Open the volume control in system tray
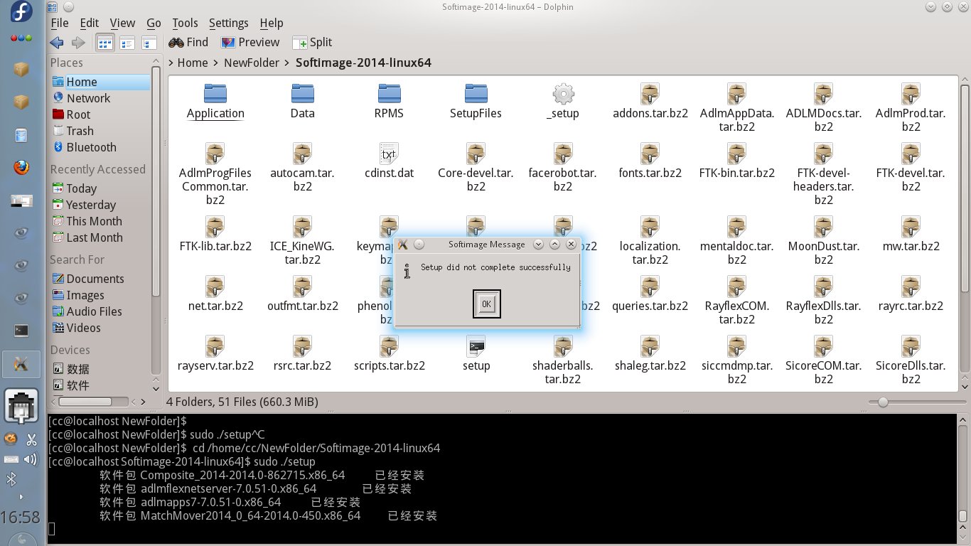This screenshot has width=971, height=546. pyautogui.click(x=31, y=459)
